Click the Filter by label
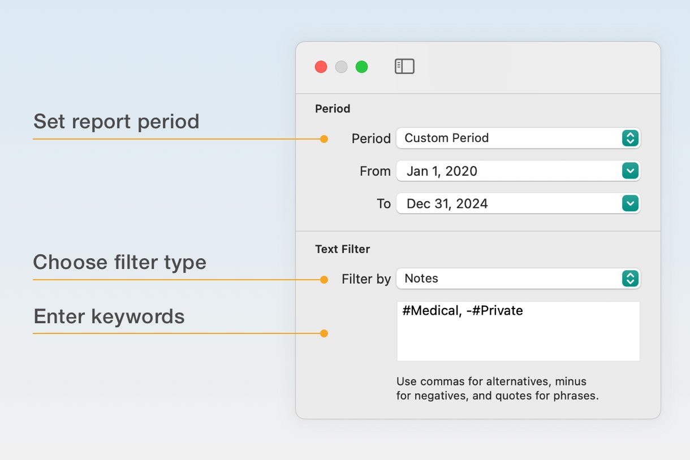This screenshot has width=690, height=460. click(366, 279)
